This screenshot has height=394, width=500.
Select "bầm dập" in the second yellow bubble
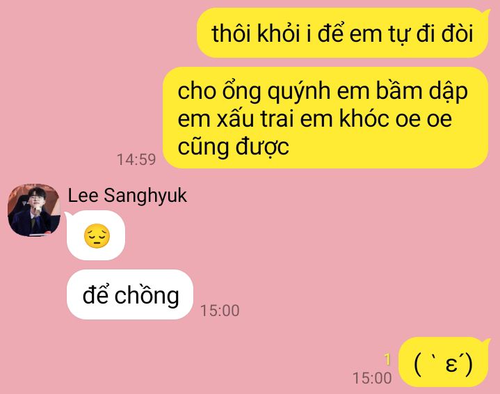coord(422,92)
